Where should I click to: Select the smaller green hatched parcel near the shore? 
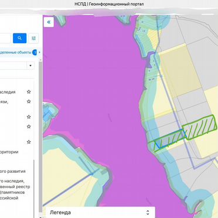(167, 141)
